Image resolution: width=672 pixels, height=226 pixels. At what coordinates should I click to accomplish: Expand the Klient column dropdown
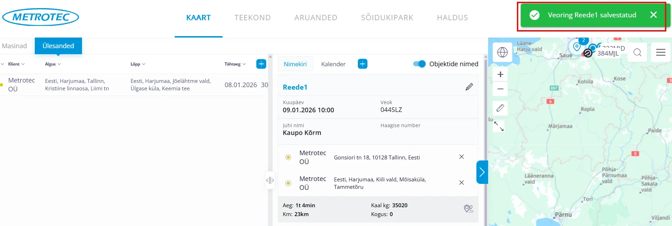click(x=16, y=64)
